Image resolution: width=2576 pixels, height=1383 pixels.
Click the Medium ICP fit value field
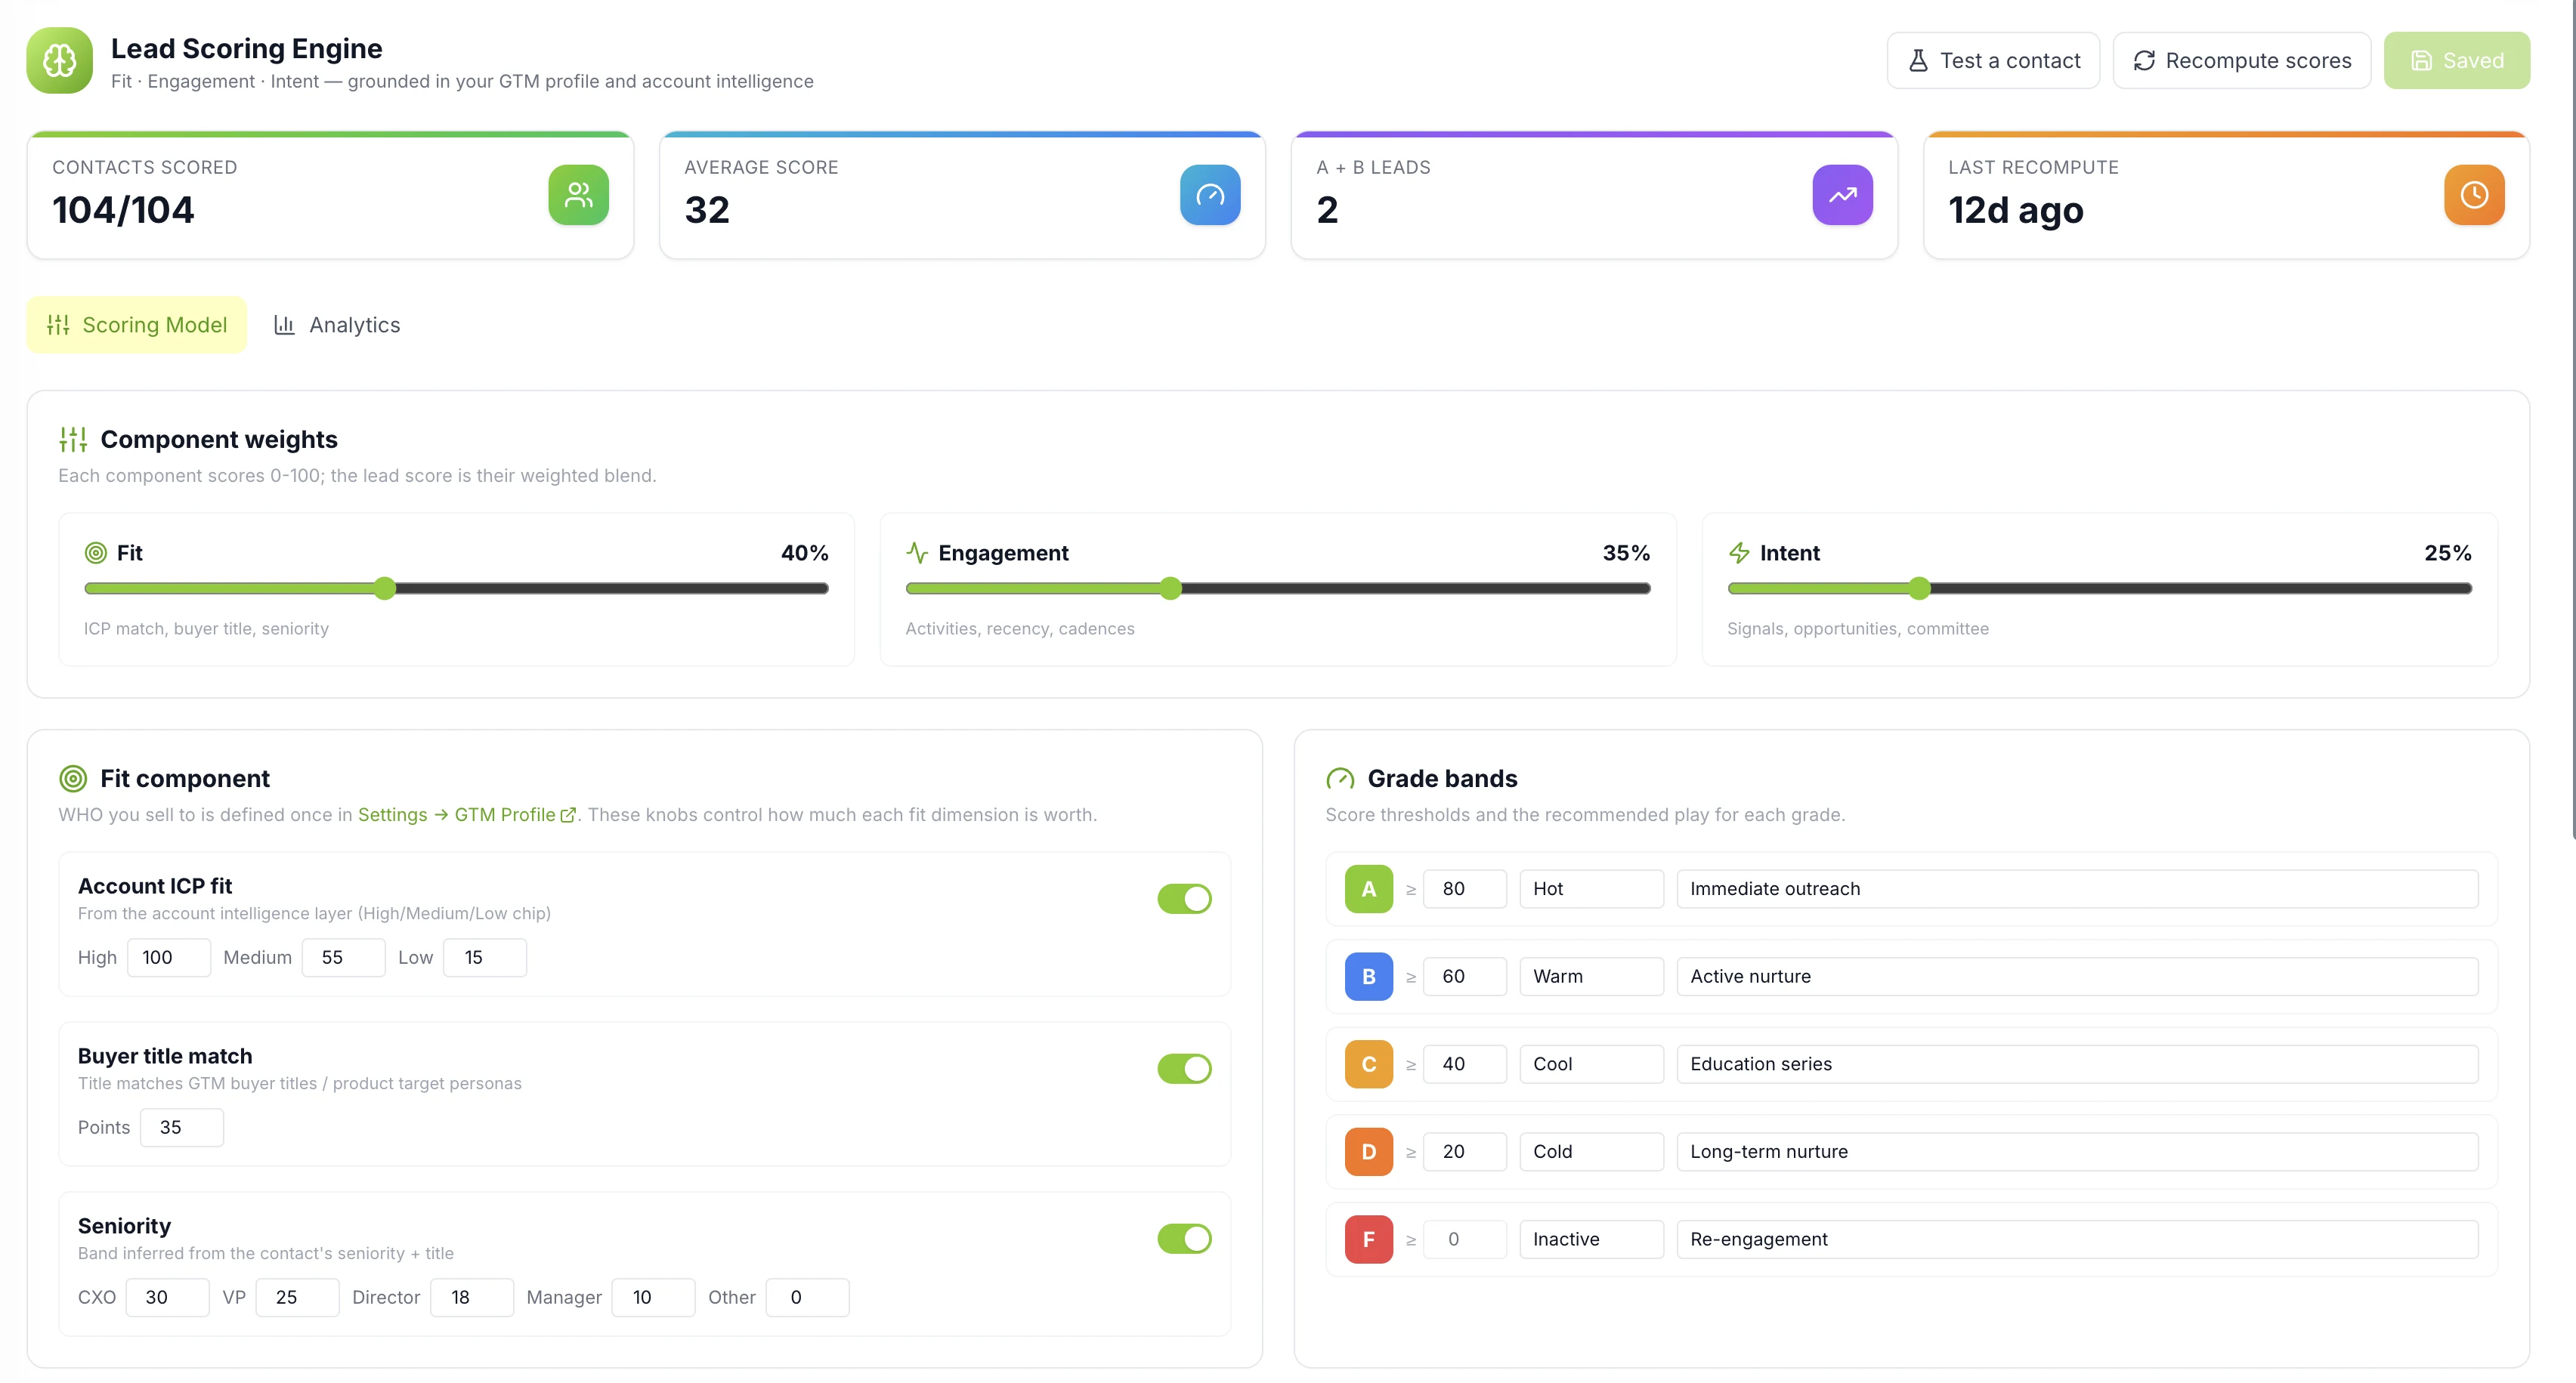344,957
